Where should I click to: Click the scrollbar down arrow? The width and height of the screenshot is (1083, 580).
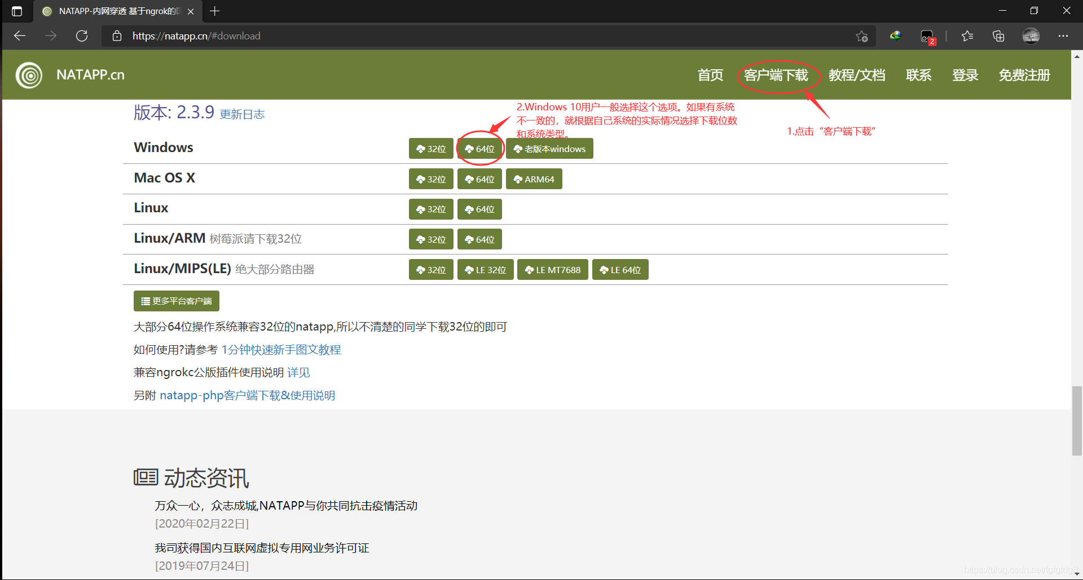[1077, 574]
